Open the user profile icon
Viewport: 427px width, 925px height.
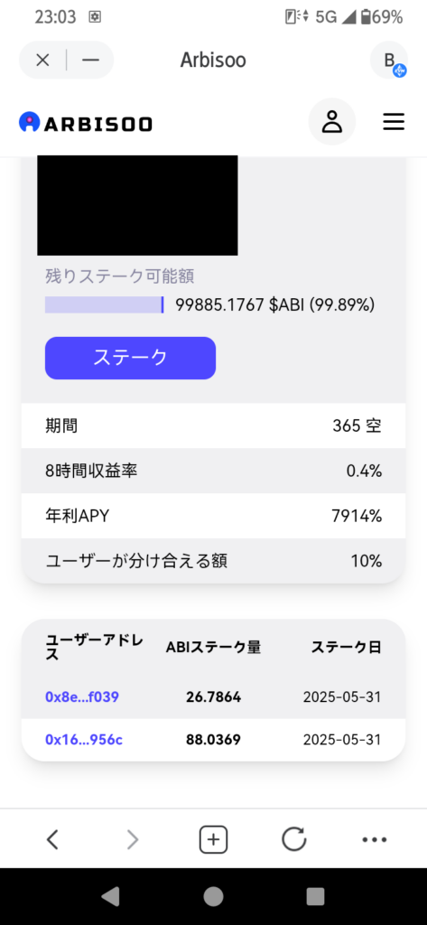(332, 122)
